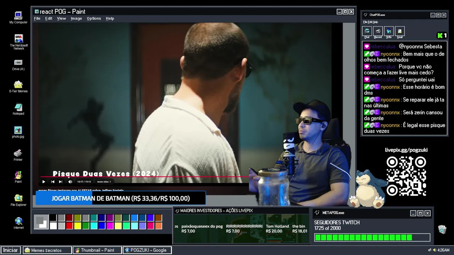The image size is (454, 255).
Task: Open the Recycle Bin icon
Action: pos(442,229)
